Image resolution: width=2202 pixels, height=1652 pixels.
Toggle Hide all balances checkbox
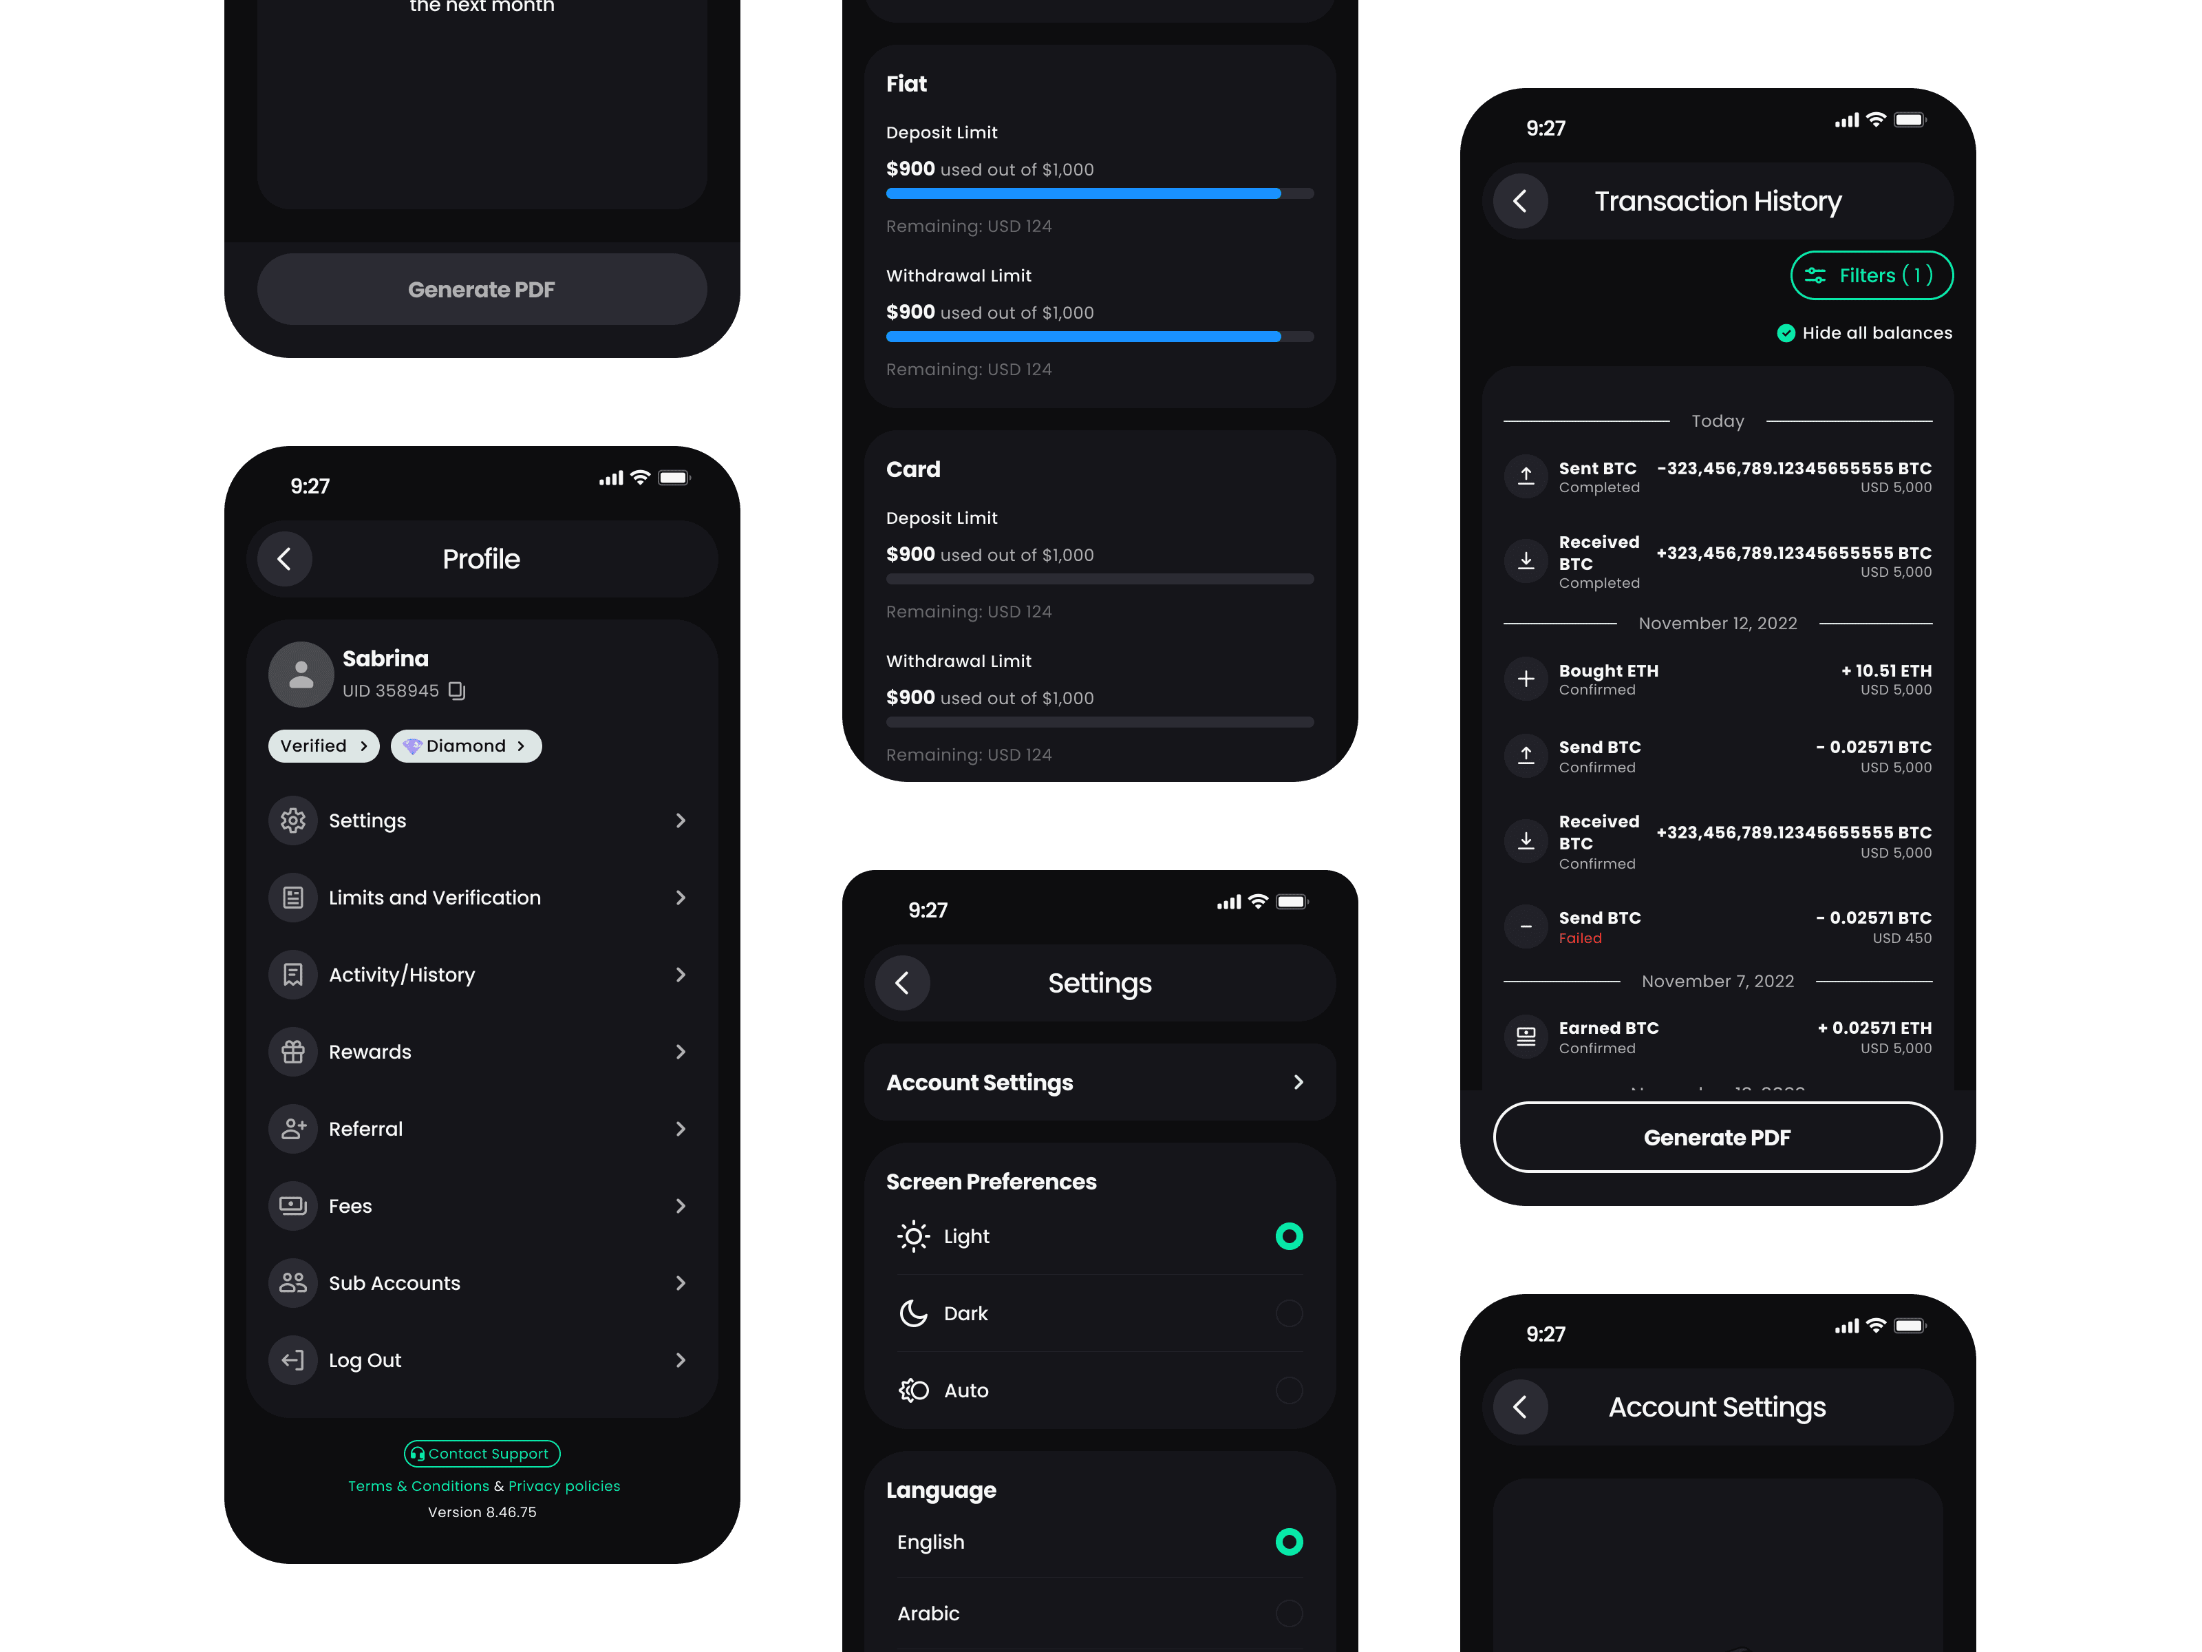(x=1786, y=334)
